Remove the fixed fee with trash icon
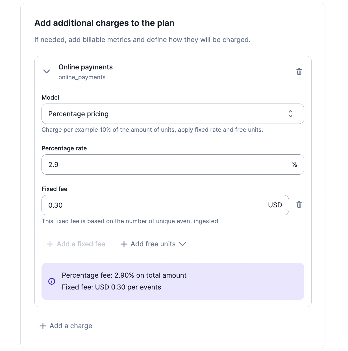 click(299, 205)
